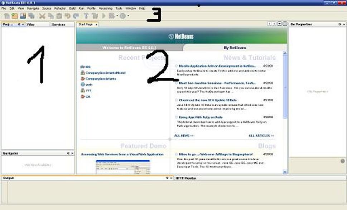This screenshot has height=210, width=347.
Task: Minimize the Properties panel
Action: coord(340,24)
